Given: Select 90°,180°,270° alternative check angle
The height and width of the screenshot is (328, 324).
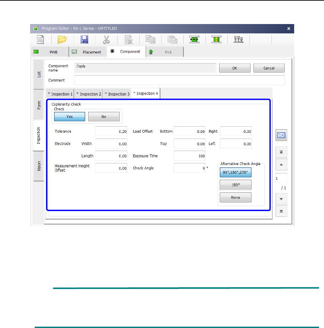Looking at the screenshot, I should click(x=235, y=172).
